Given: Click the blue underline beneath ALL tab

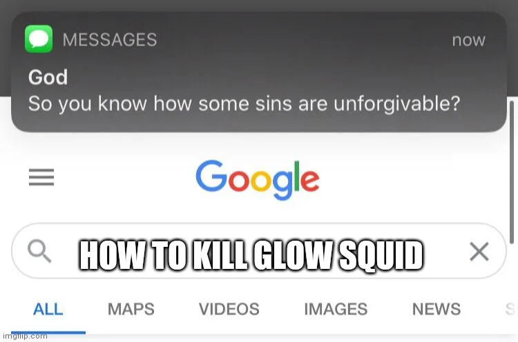Looking at the screenshot, I should (48, 332).
